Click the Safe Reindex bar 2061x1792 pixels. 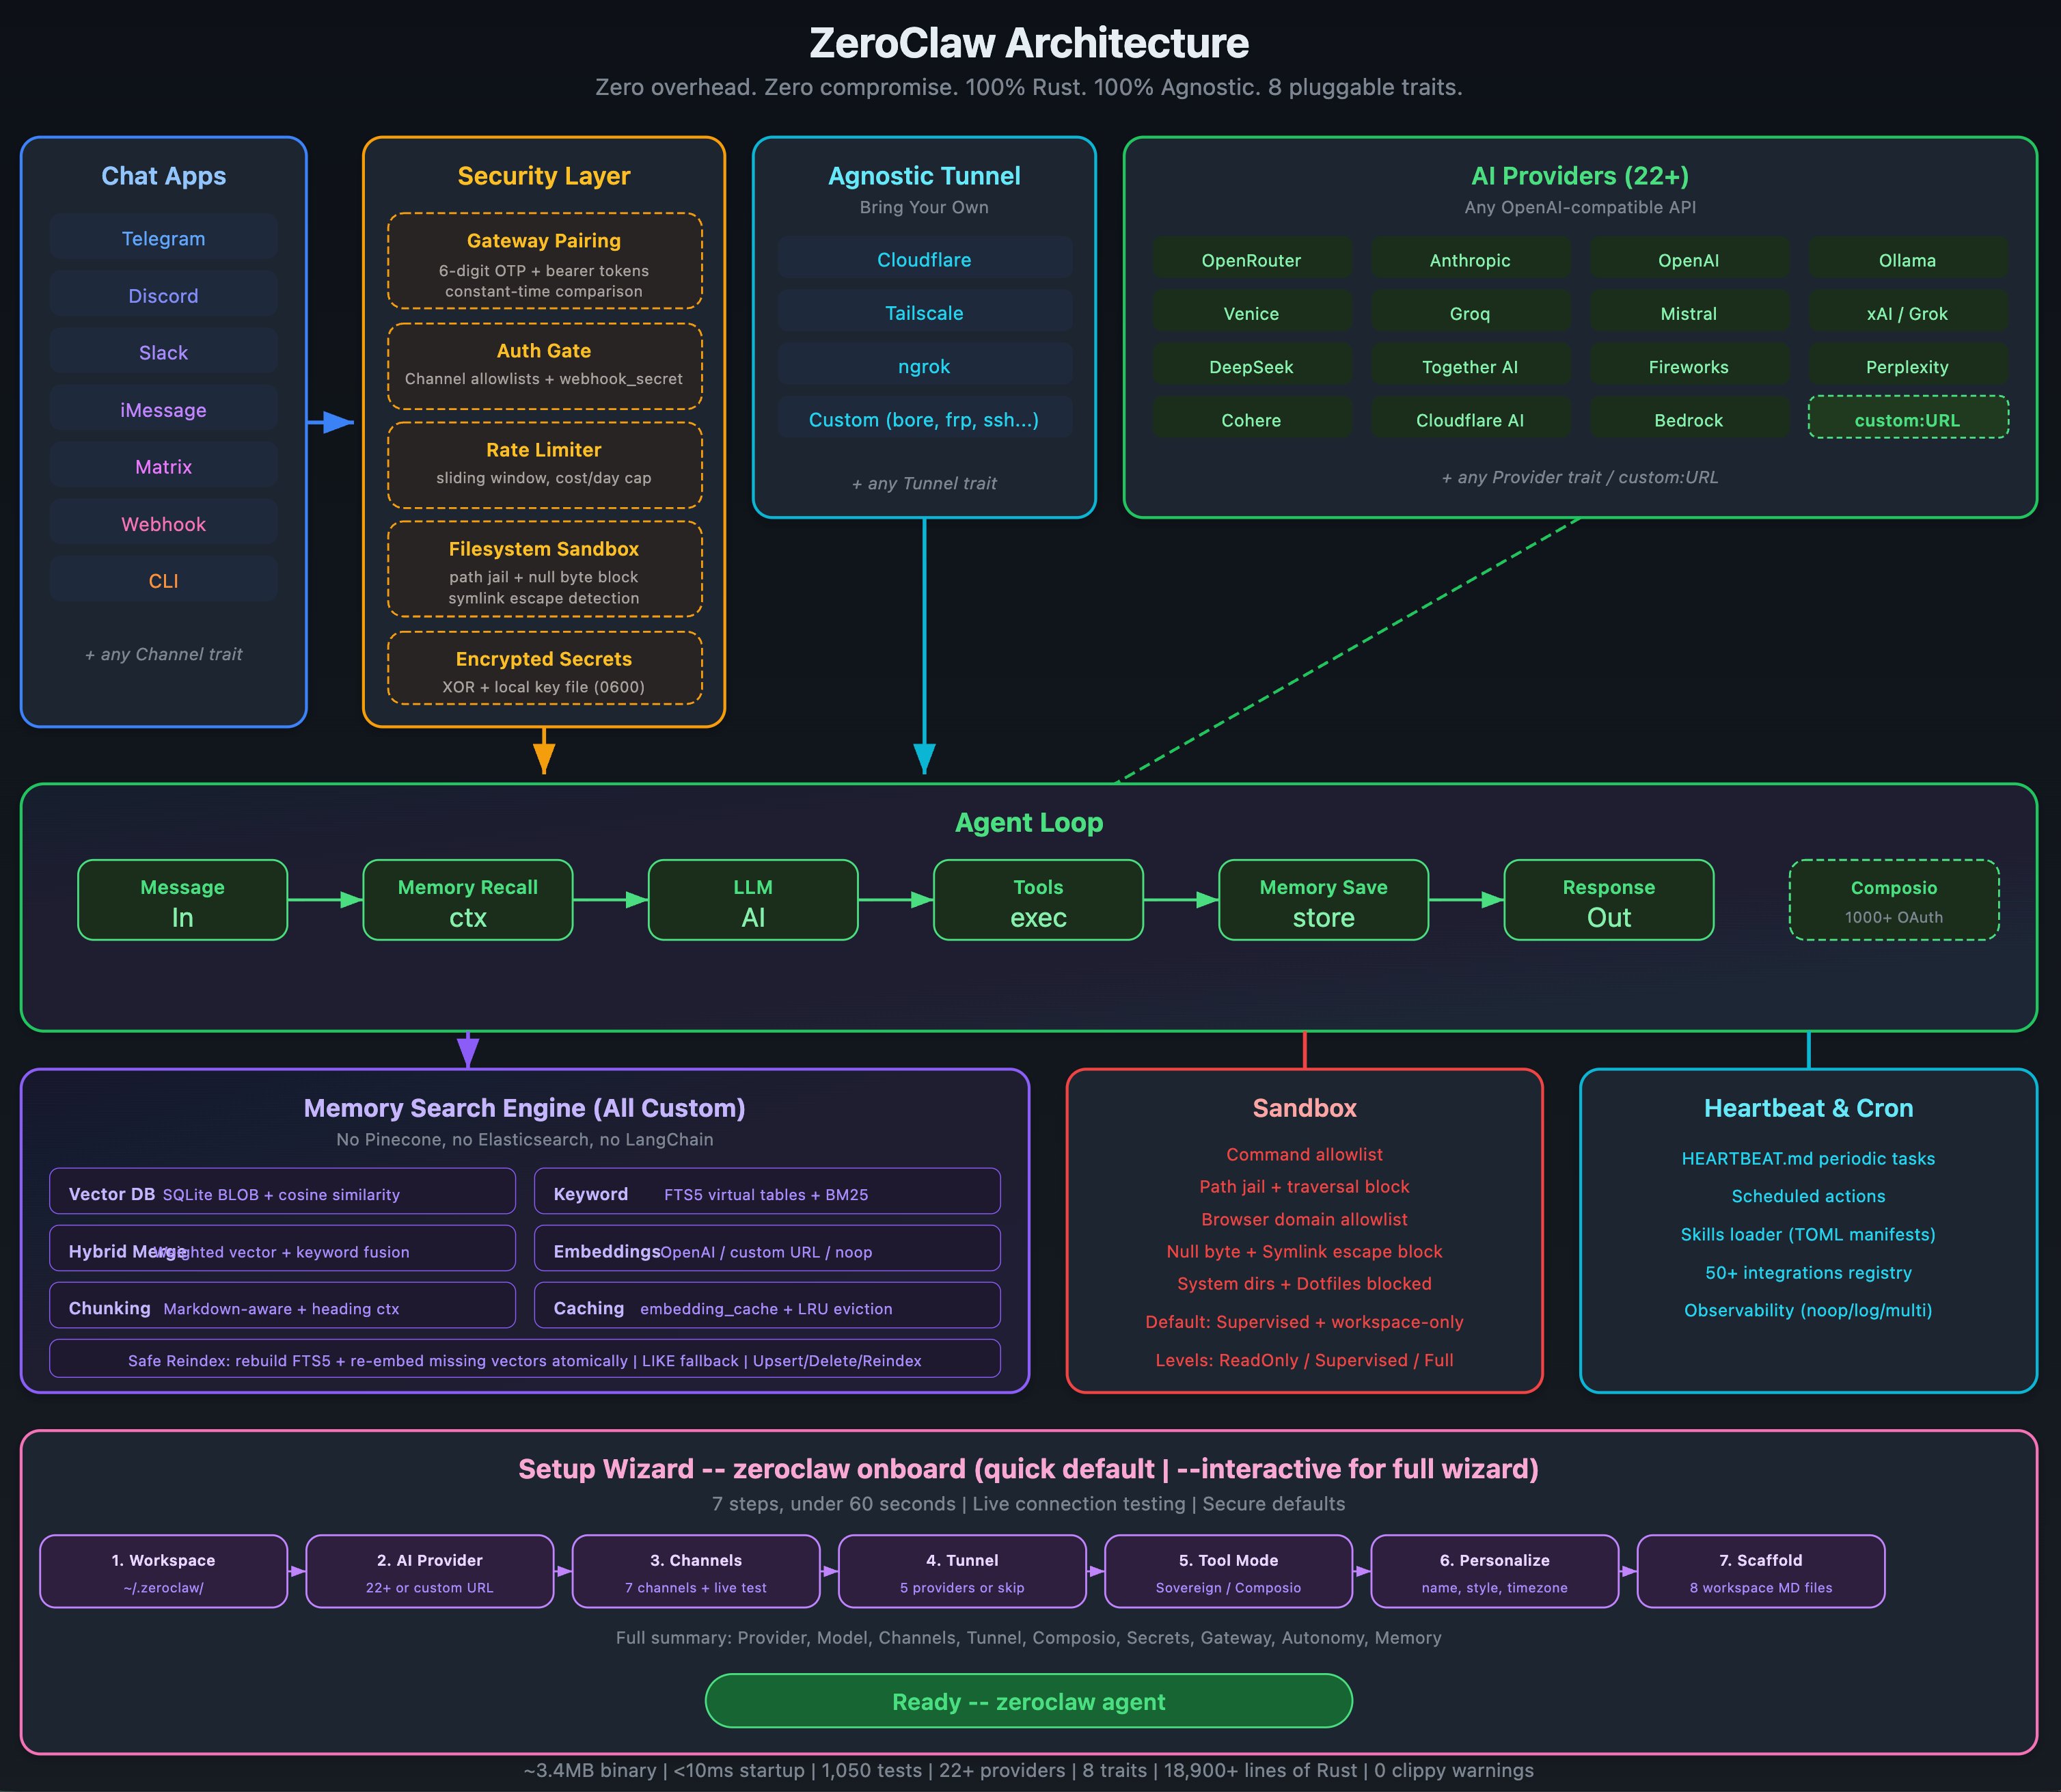pyautogui.click(x=524, y=1359)
